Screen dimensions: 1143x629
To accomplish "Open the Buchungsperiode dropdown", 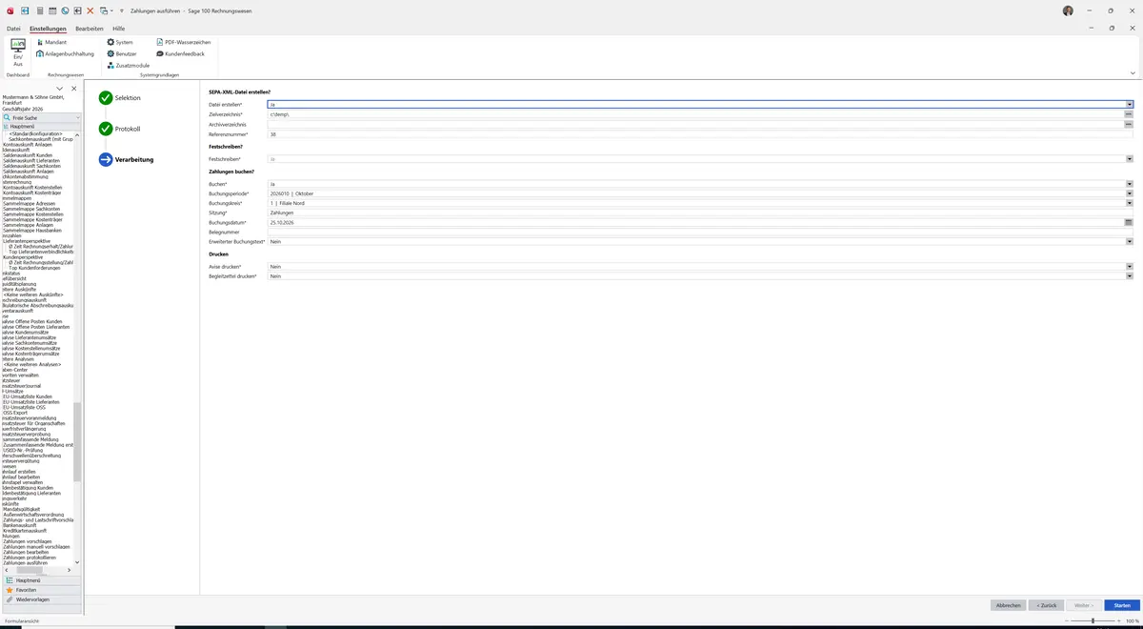I will [x=1130, y=193].
